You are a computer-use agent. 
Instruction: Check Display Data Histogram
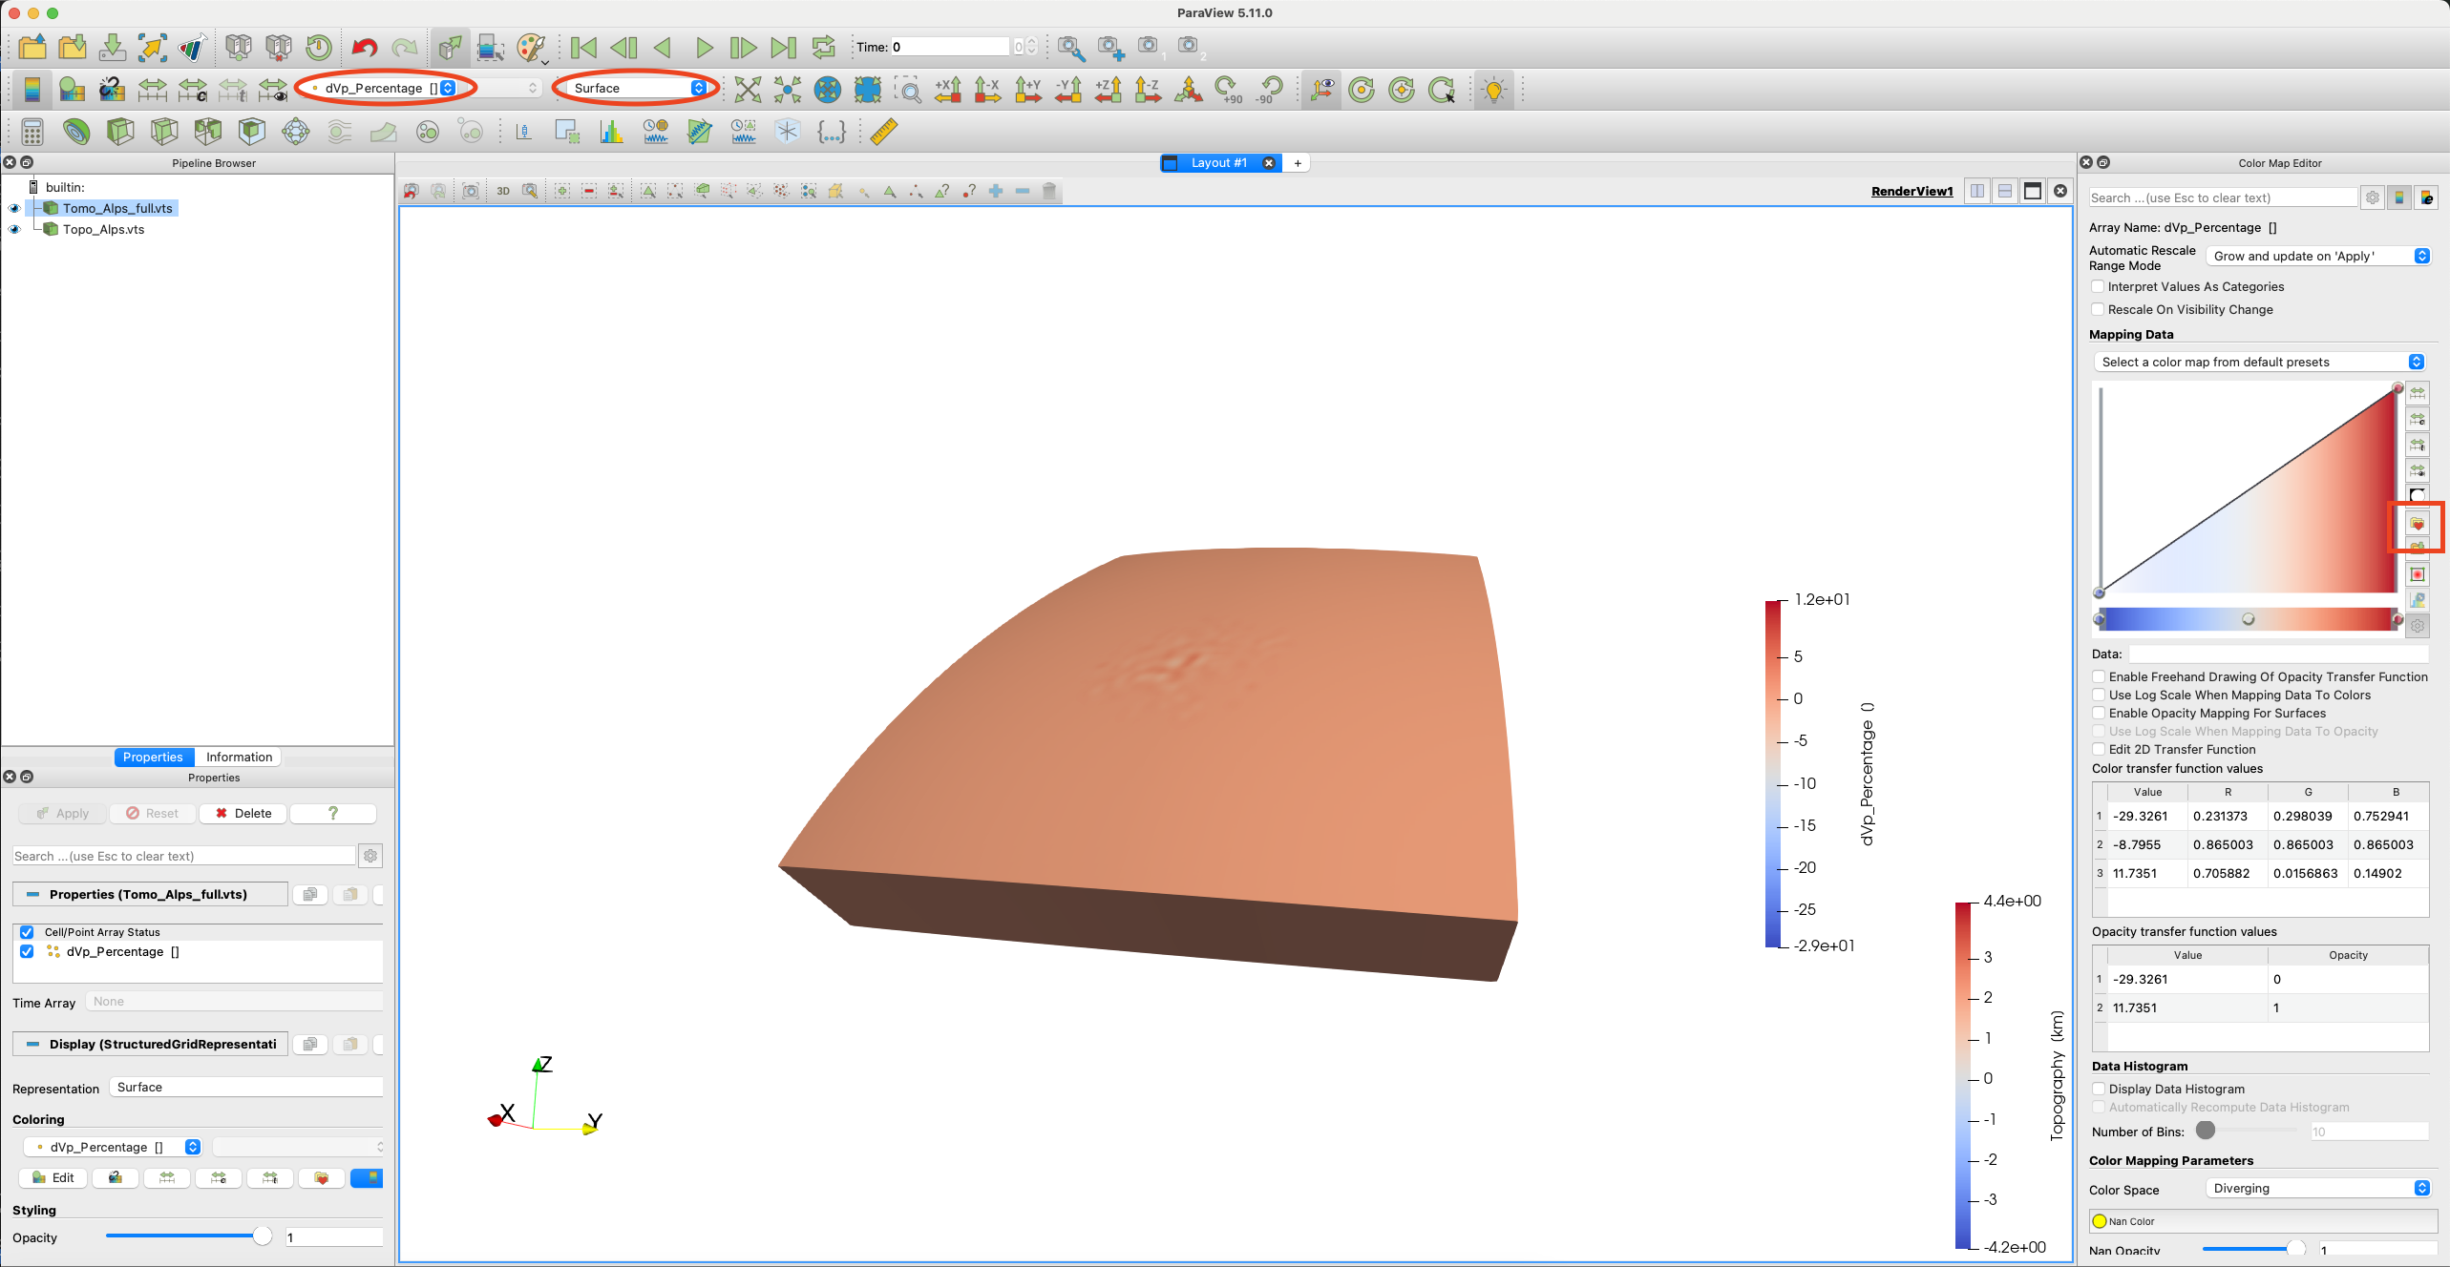click(x=2099, y=1089)
